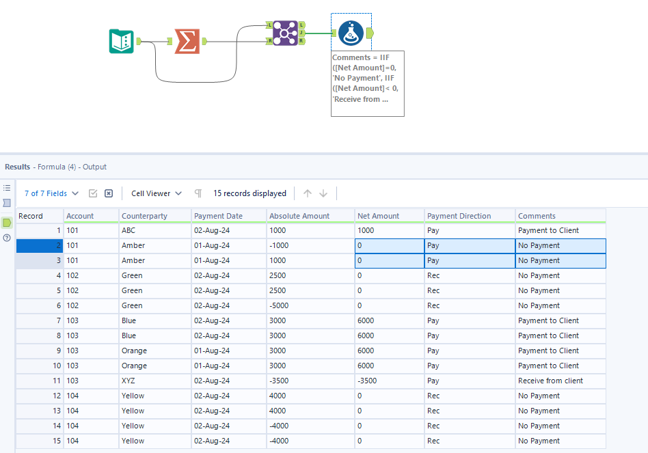
Task: Select record row number 11
Action: pos(40,381)
